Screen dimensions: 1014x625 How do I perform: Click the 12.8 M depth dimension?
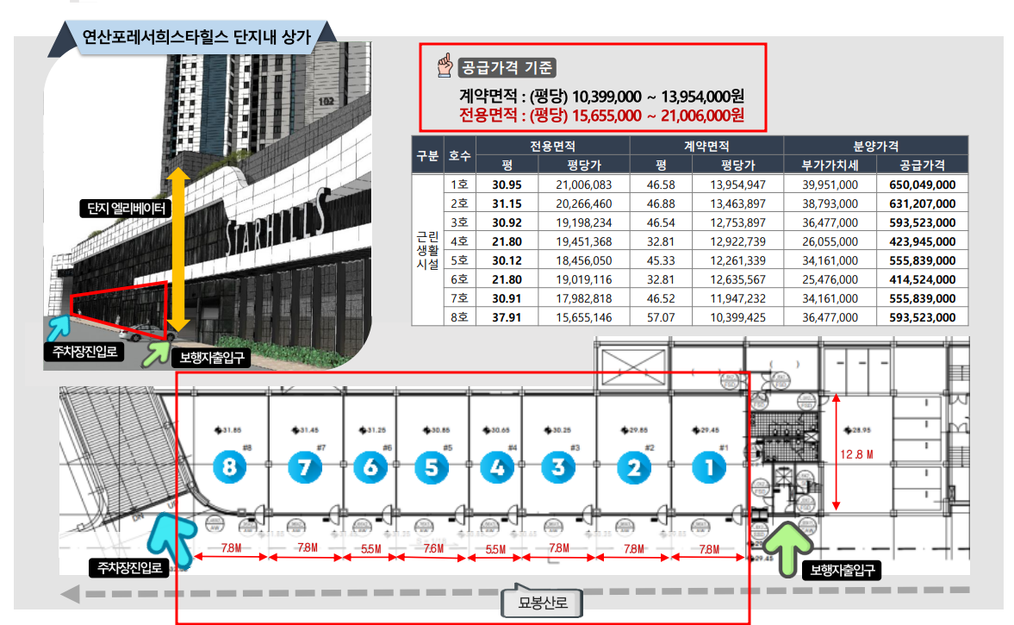[856, 455]
